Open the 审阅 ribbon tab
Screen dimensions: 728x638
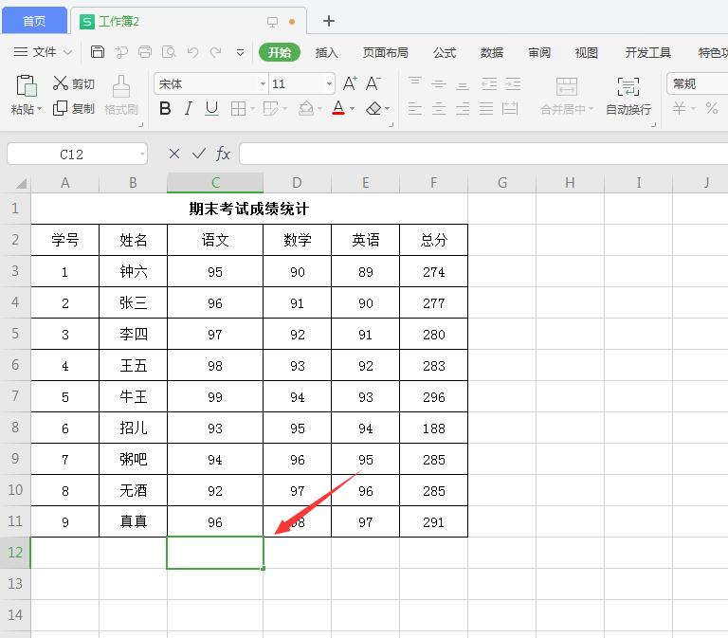pos(539,52)
